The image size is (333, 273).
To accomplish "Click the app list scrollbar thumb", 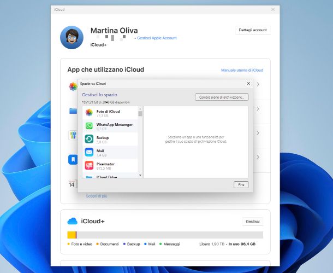I will coord(140,114).
